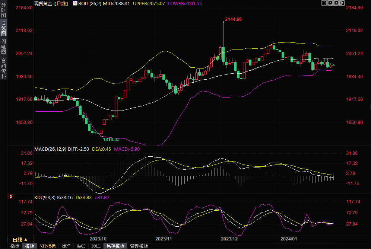
Task: Click the play-forward range icon
Action: (x=336, y=3)
